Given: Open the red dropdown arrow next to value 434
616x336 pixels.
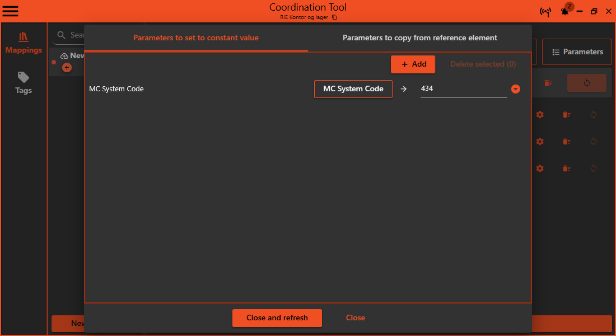Looking at the screenshot, I should [x=515, y=88].
